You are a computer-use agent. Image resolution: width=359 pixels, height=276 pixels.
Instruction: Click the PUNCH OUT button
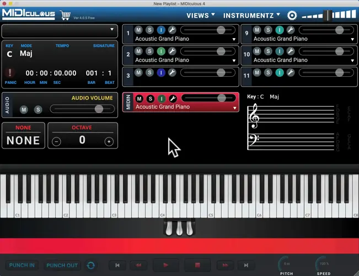62,266
